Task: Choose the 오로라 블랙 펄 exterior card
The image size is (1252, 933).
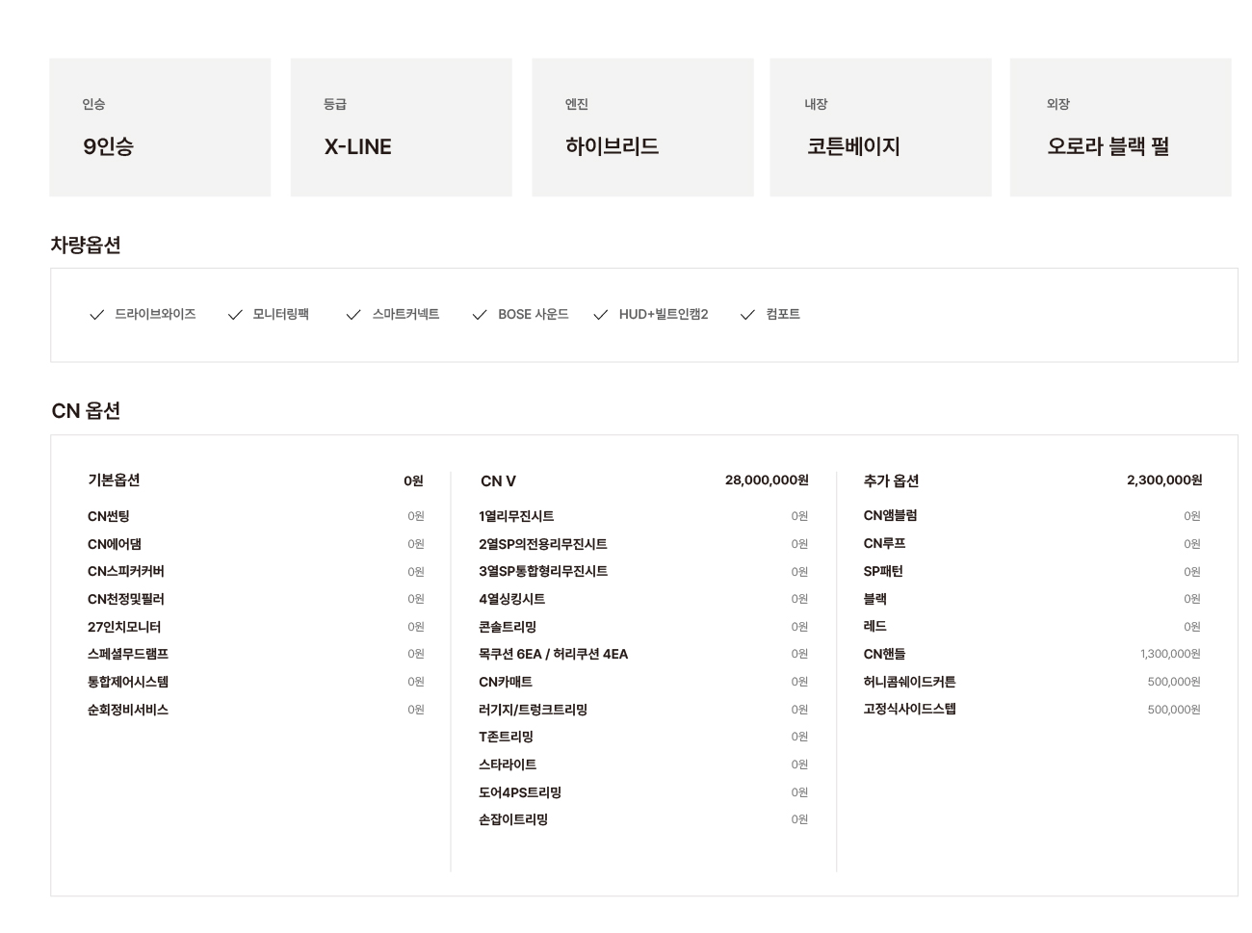Action: 1120,127
